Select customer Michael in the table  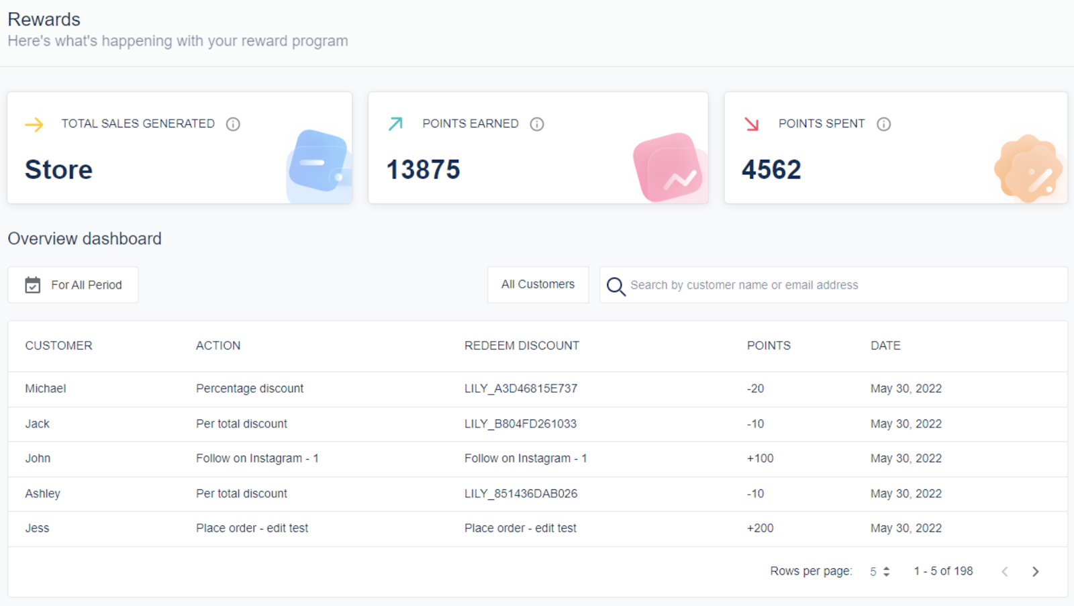point(46,389)
